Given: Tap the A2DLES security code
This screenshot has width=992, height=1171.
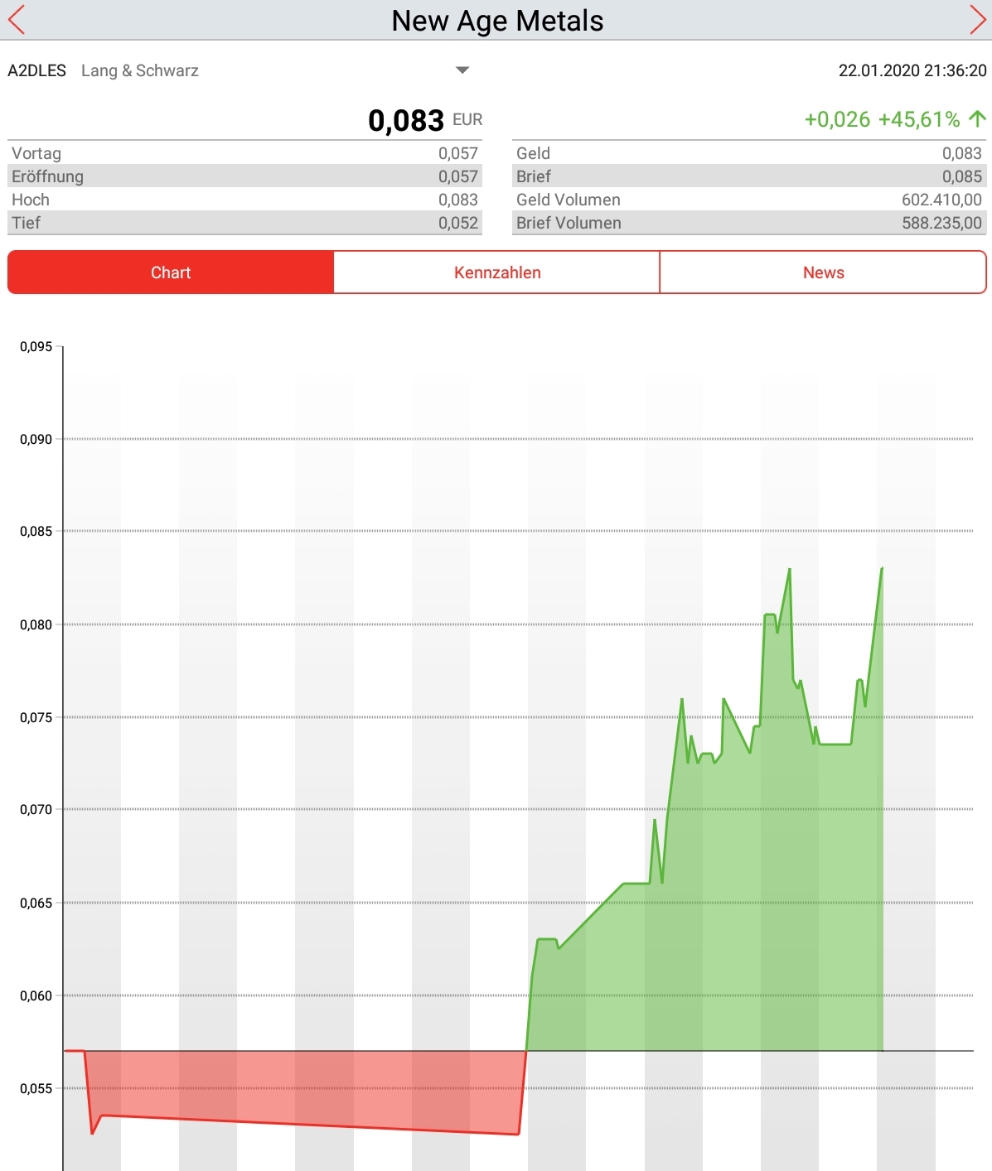Looking at the screenshot, I should coord(36,70).
